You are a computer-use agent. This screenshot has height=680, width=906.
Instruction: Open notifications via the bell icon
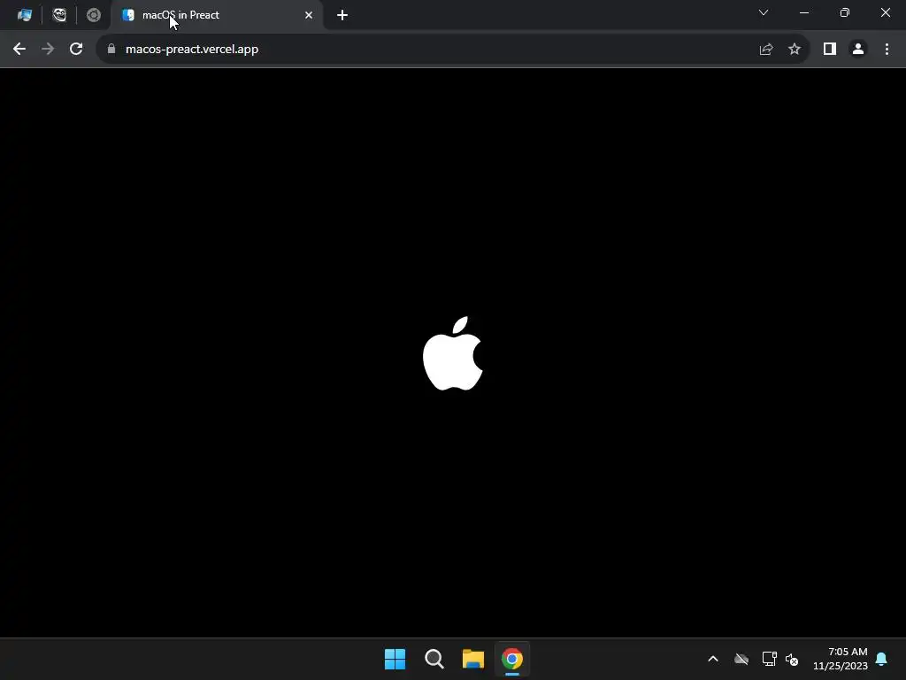point(881,659)
